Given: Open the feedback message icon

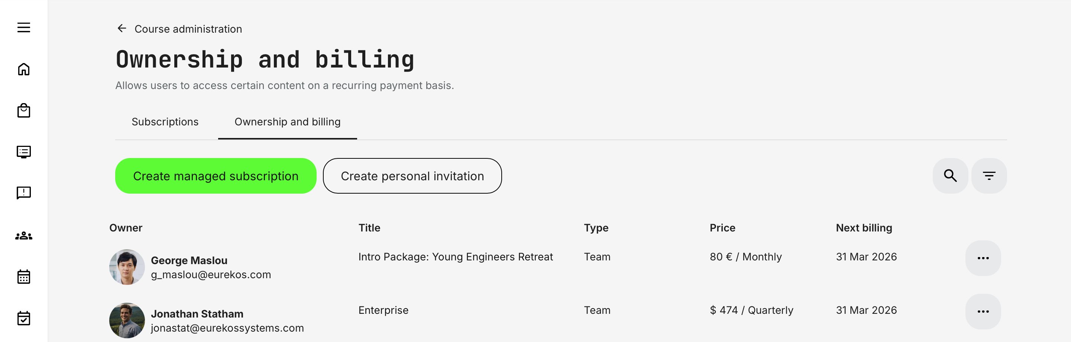Looking at the screenshot, I should click(25, 193).
